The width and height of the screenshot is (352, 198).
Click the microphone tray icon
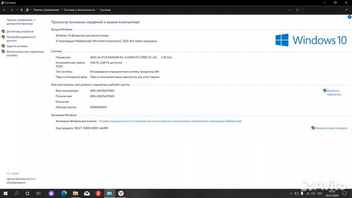tap(302, 194)
